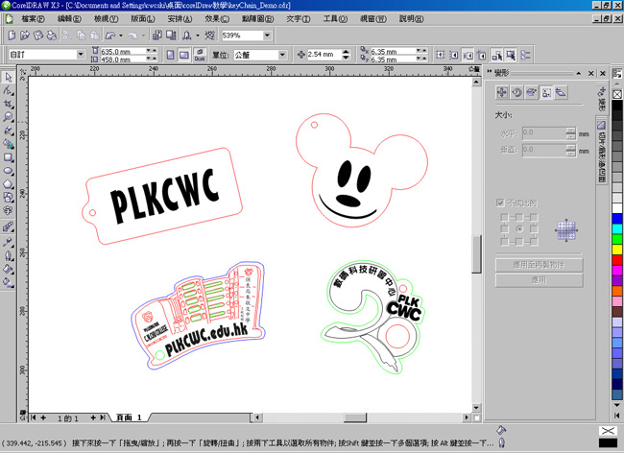Switch to the 頁面 1 page tab
624x453 pixels.
129,417
